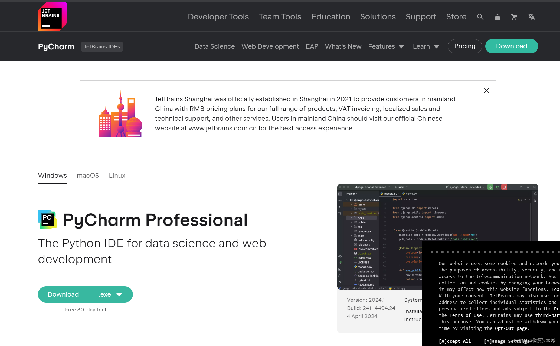Image resolution: width=560 pixels, height=346 pixels.
Task: Click the language translation icon
Action: click(x=531, y=17)
